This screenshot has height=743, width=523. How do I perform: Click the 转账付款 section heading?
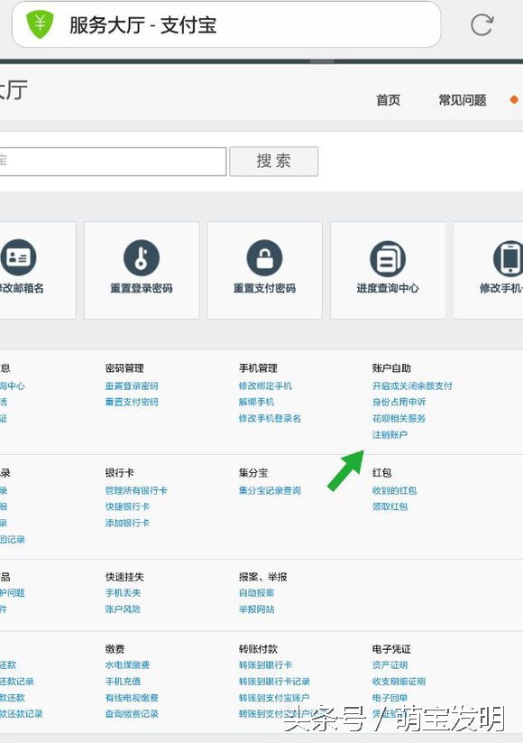[258, 649]
